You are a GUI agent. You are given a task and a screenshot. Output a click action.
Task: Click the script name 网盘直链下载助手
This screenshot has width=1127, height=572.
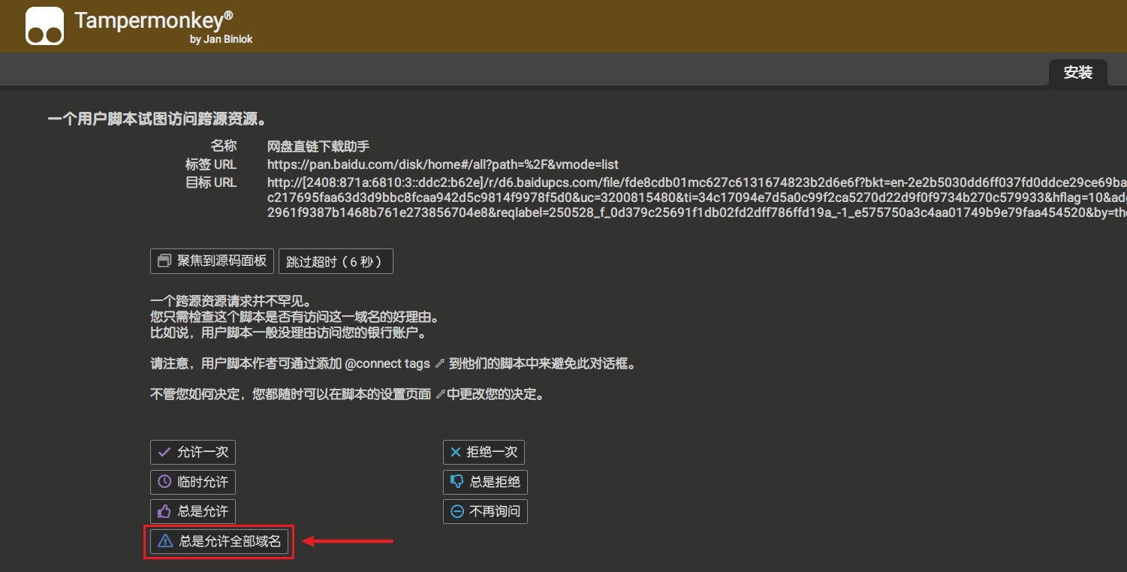tap(318, 146)
